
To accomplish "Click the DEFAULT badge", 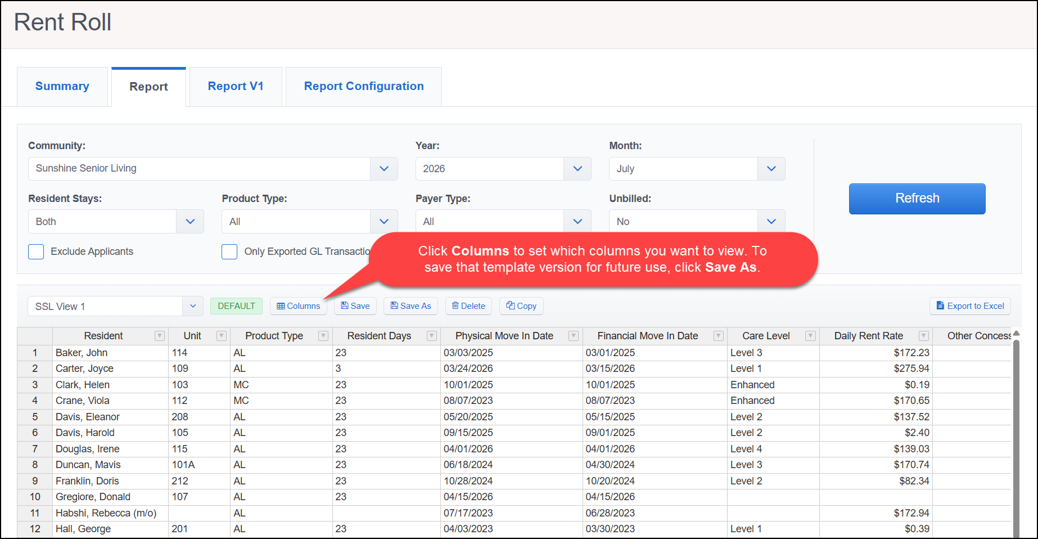I will point(236,306).
